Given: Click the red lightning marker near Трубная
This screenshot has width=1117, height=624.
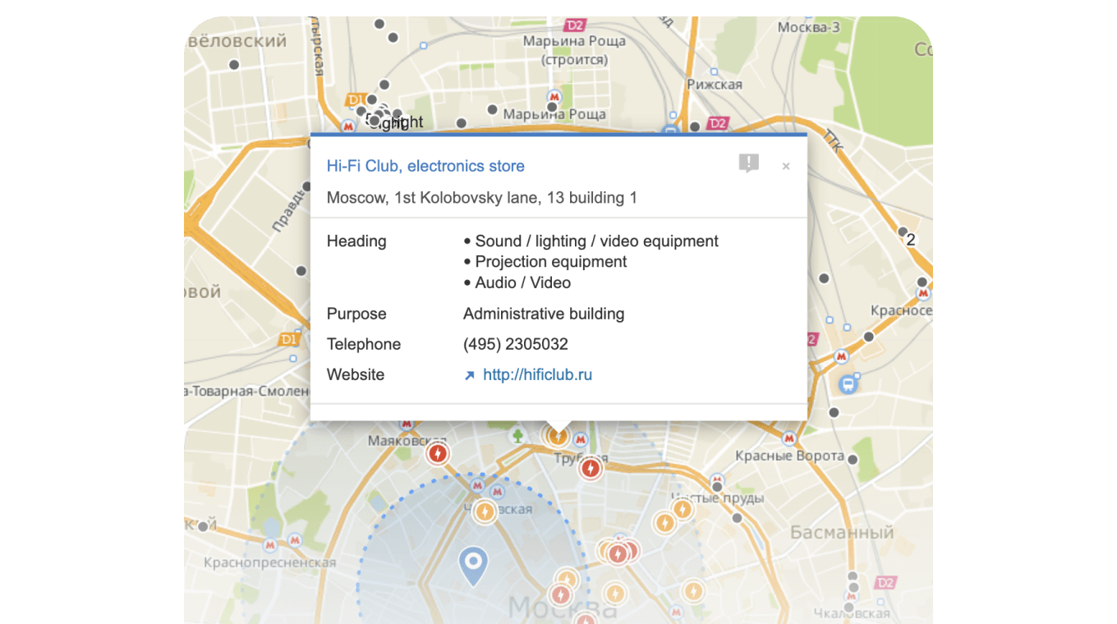Looking at the screenshot, I should pyautogui.click(x=590, y=469).
